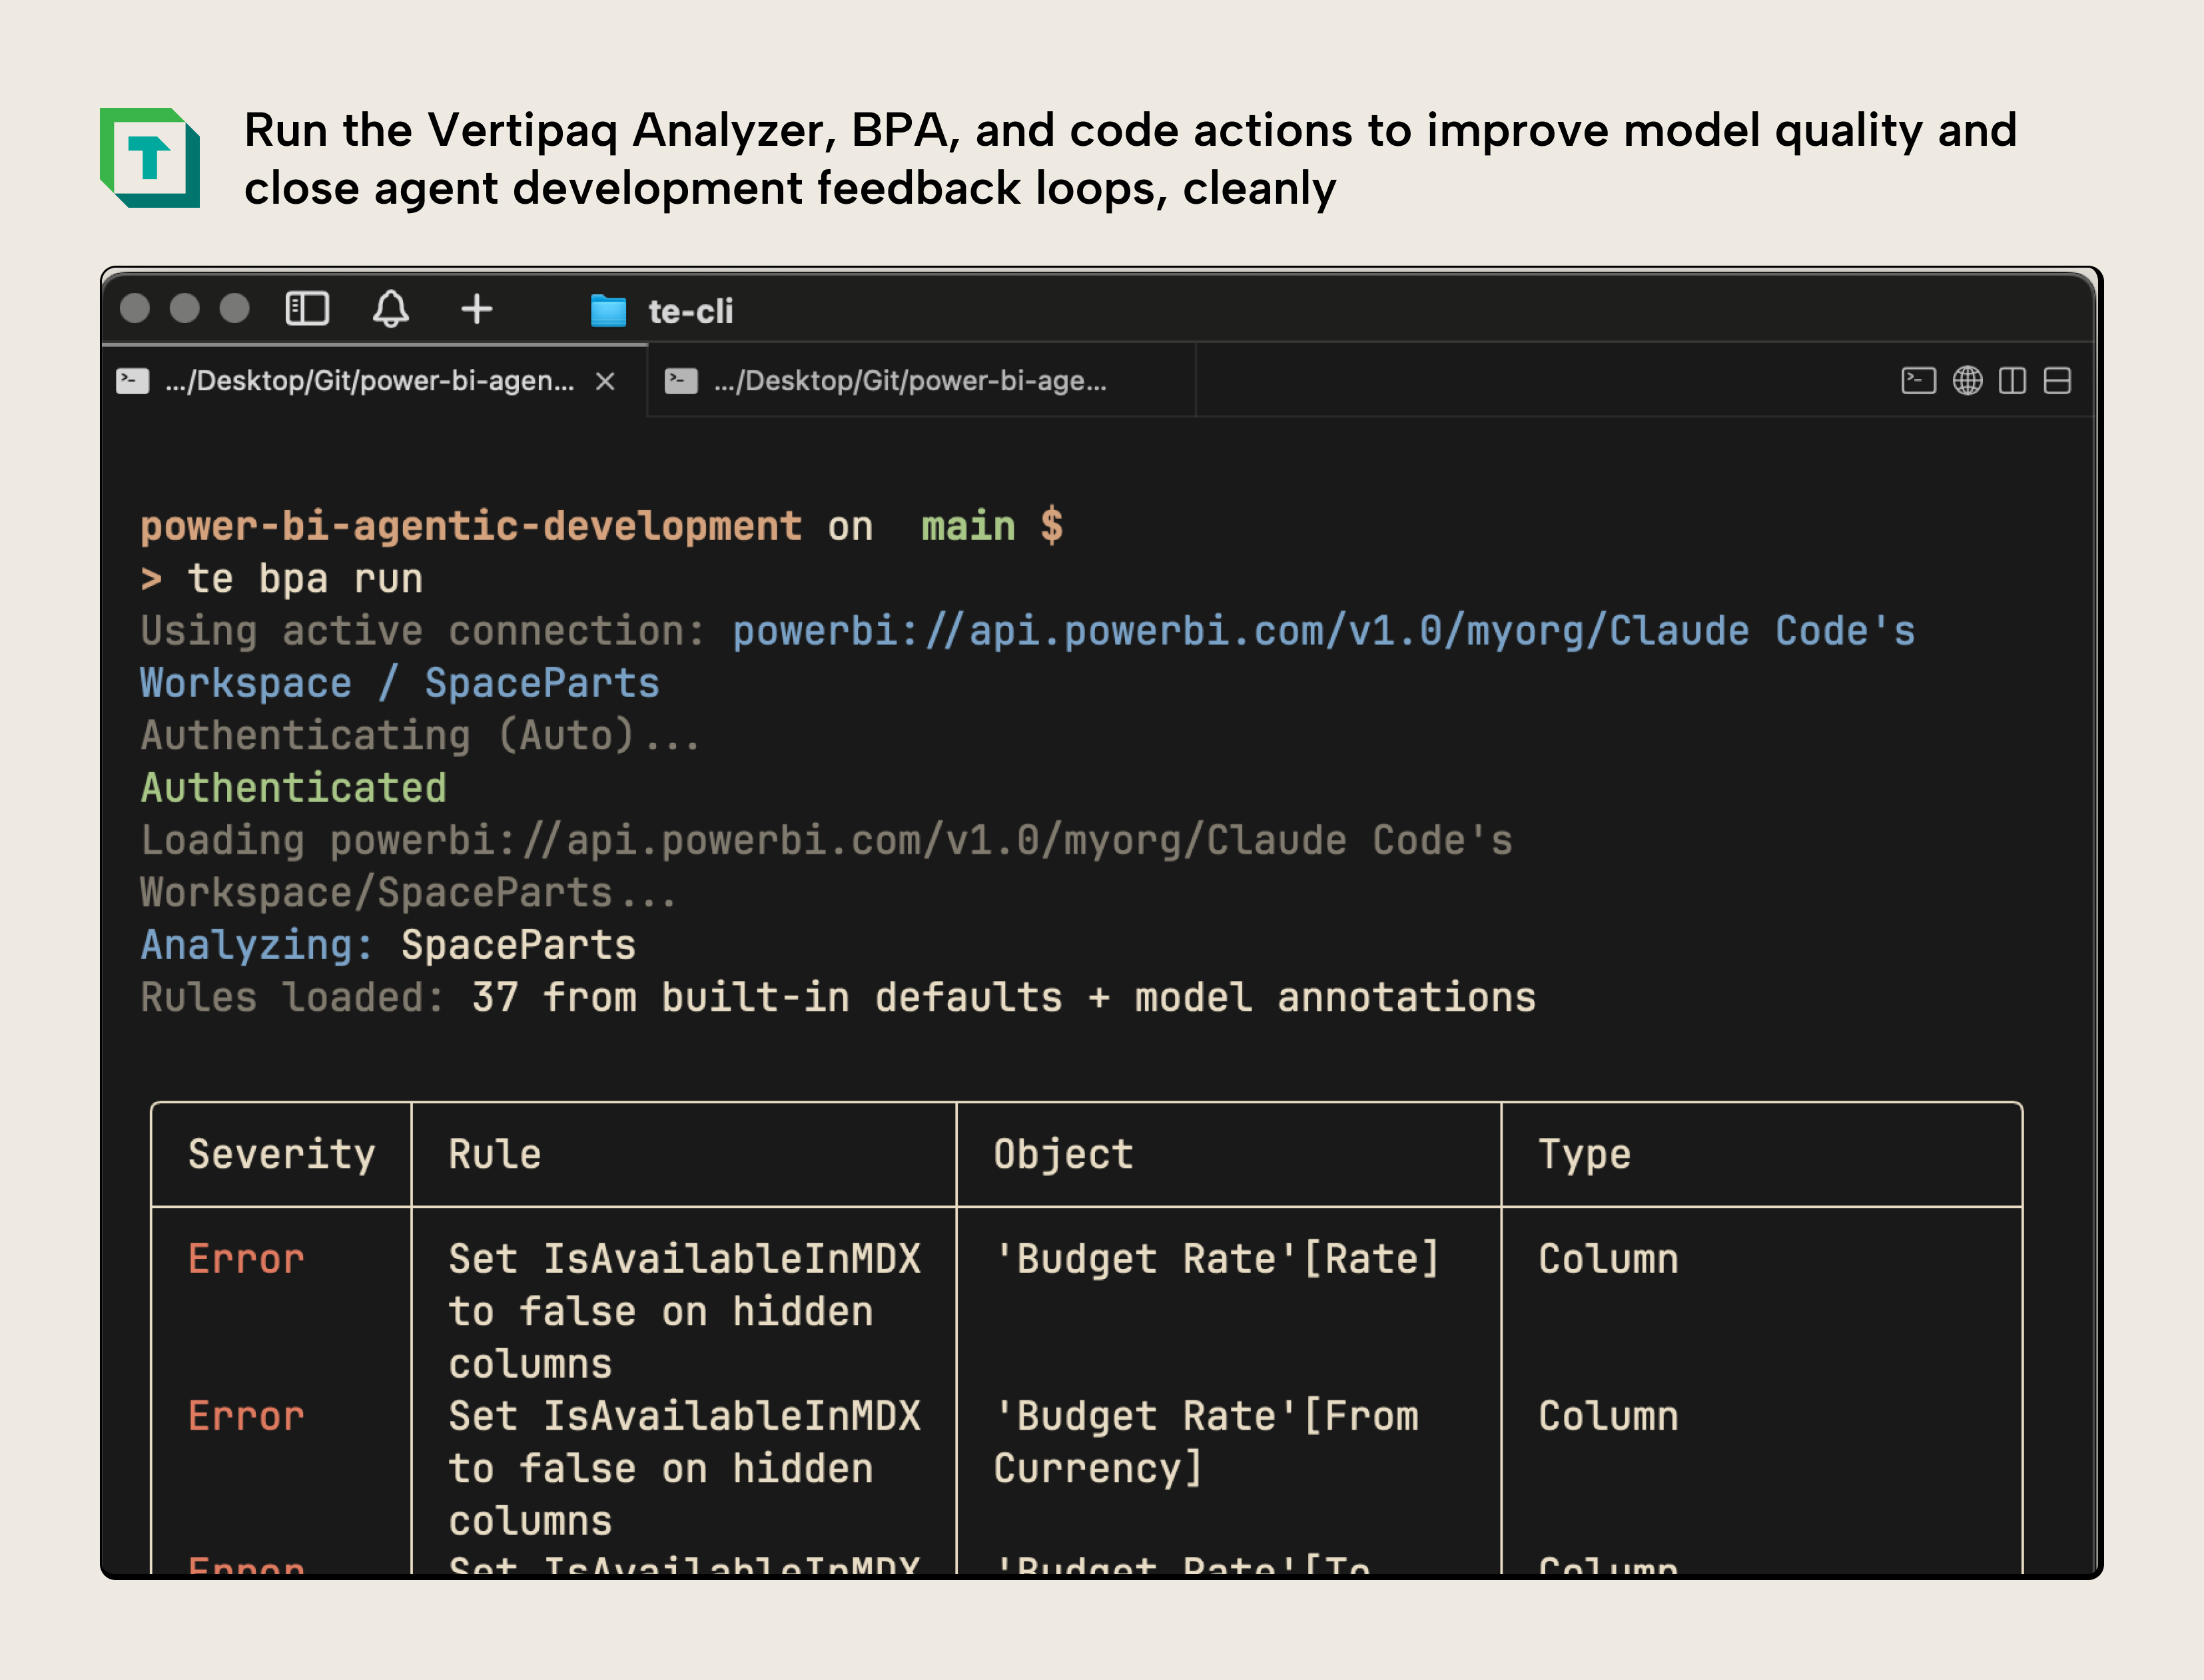Click the blue te-cli folder icon

click(608, 310)
